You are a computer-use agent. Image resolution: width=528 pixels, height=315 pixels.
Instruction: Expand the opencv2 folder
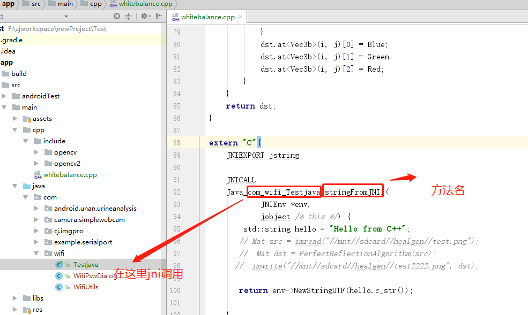click(36, 164)
